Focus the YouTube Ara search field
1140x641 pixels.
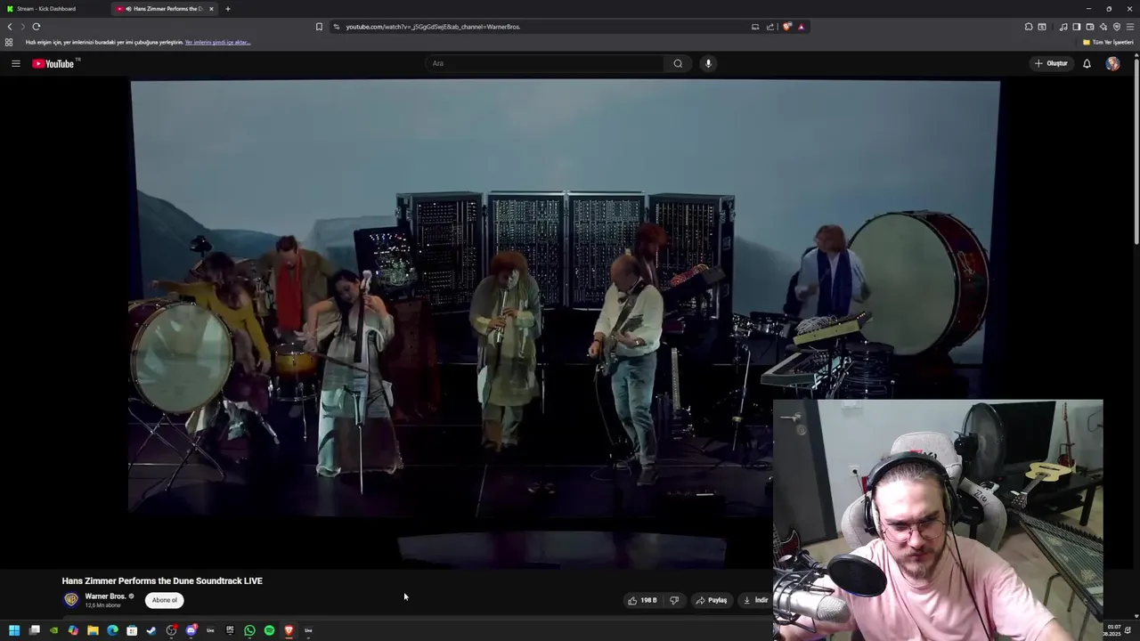[x=544, y=63]
